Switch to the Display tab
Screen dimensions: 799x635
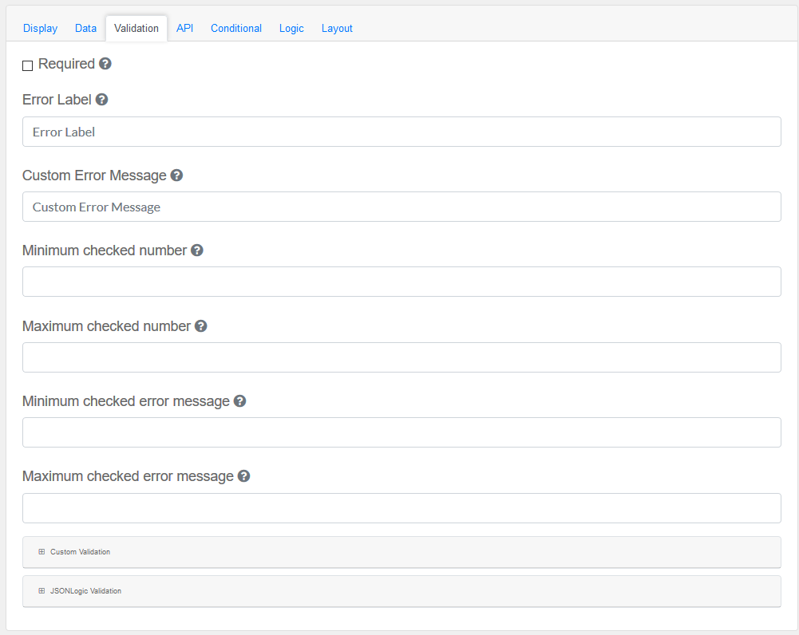click(x=40, y=29)
